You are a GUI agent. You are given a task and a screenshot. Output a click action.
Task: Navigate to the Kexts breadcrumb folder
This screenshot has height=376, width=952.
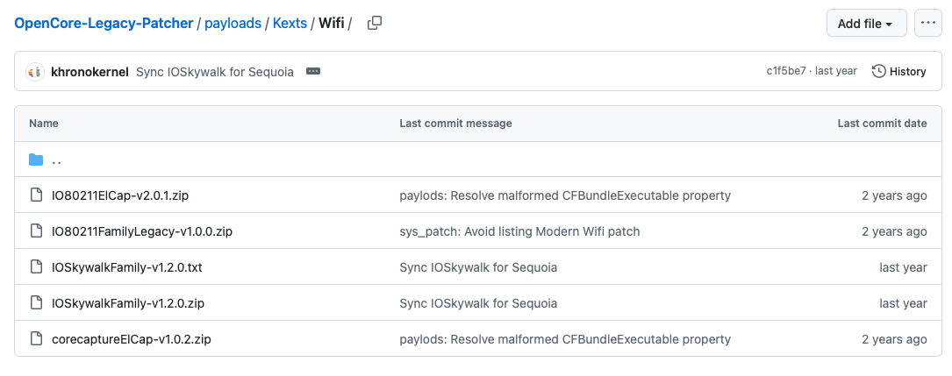coord(290,24)
